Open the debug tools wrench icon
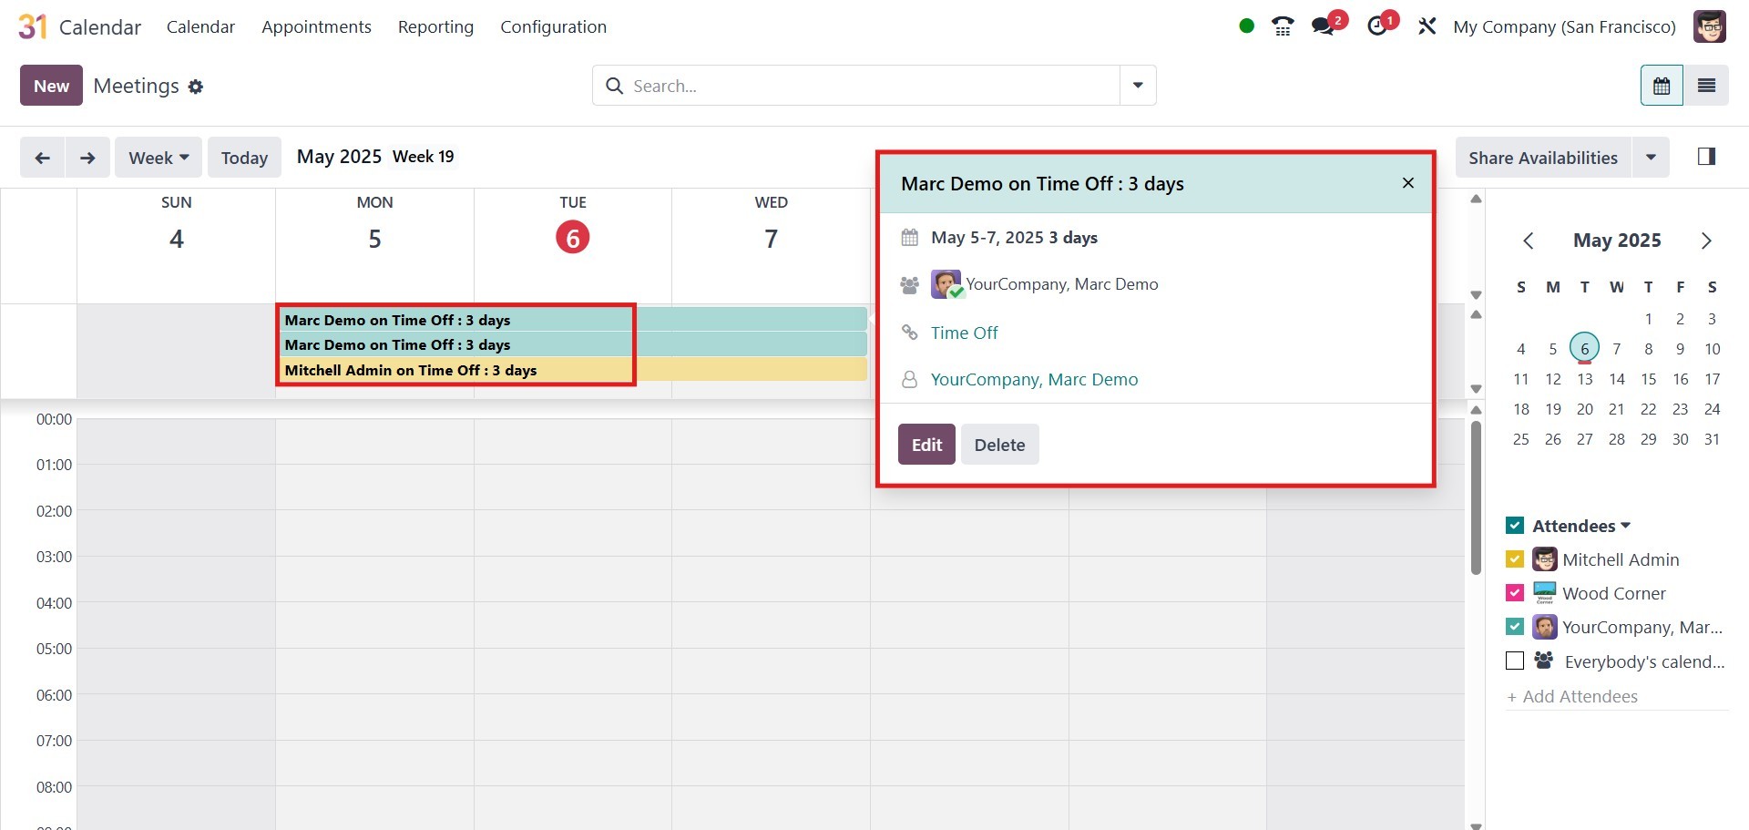The image size is (1749, 830). pos(1427,26)
